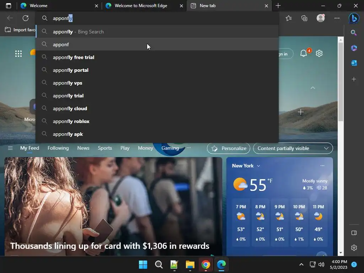This screenshot has height=273, width=364.
Task: Open the app launcher grid icon
Action: (18, 54)
